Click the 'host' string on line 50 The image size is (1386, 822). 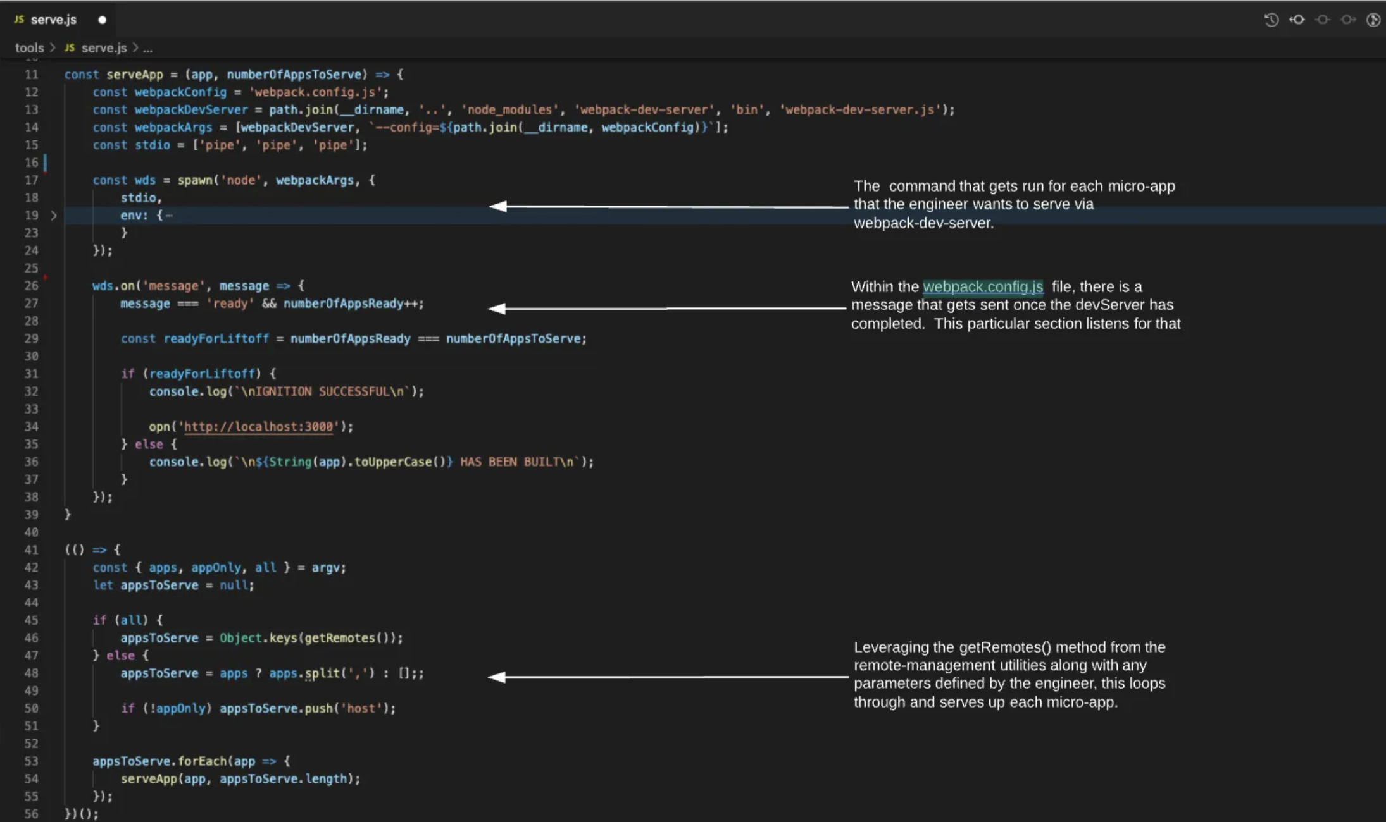361,709
